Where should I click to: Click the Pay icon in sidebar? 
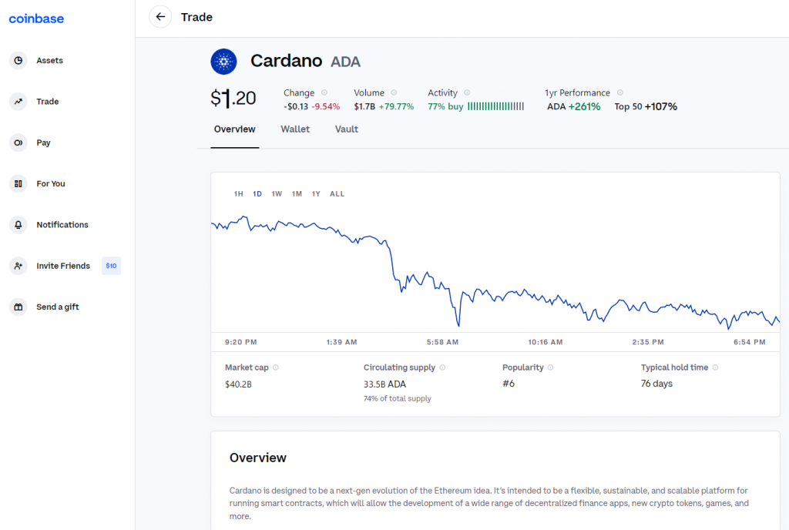click(x=18, y=143)
